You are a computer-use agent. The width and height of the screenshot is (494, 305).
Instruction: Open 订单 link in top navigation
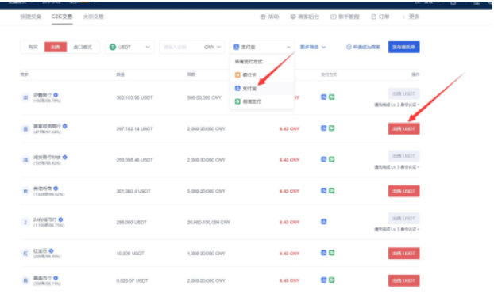380,17
